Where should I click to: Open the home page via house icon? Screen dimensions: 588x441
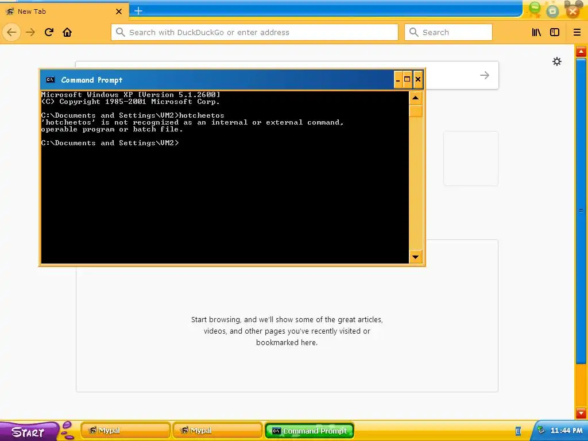67,32
